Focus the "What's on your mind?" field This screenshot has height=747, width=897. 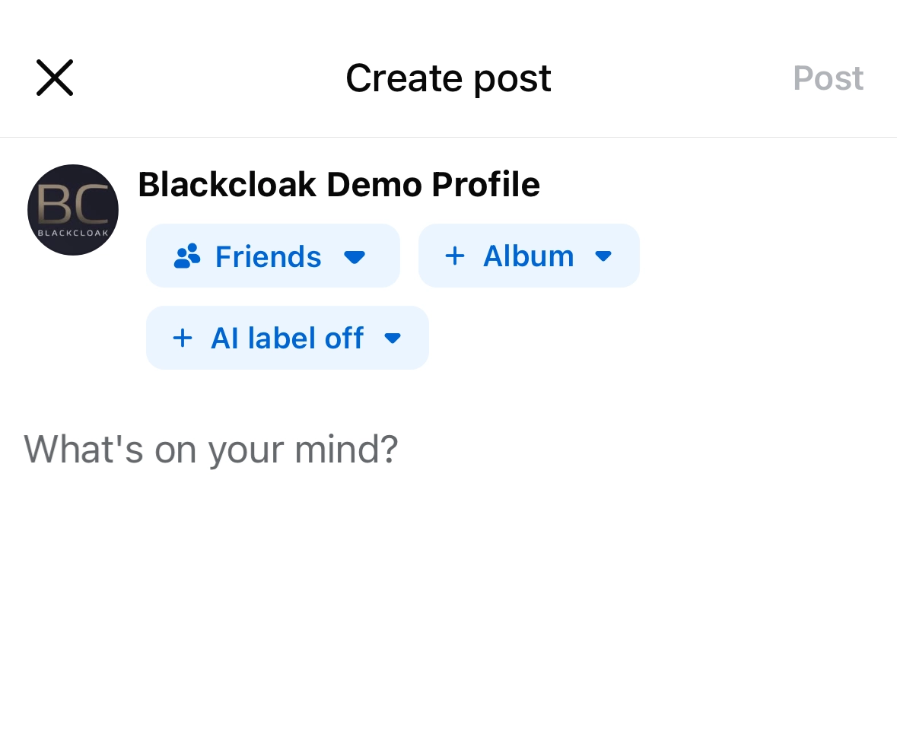[212, 449]
